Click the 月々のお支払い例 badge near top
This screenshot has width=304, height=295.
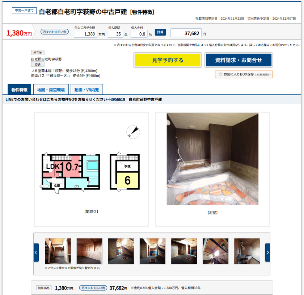pyautogui.click(x=55, y=32)
